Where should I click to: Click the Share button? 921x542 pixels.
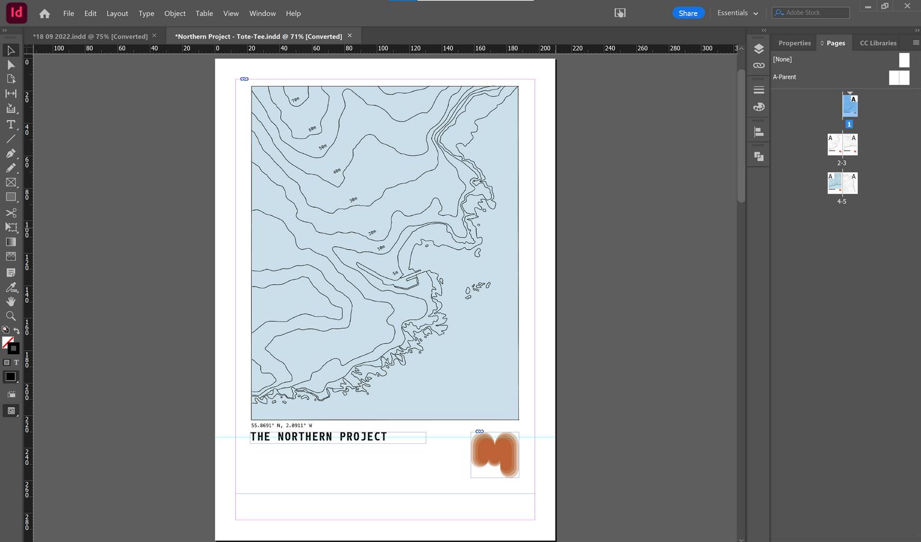(x=688, y=13)
